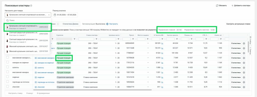The height and width of the screenshot is (97, 257).
Task: Open filter funnel under Целевые места column
Action: [x=118, y=39]
